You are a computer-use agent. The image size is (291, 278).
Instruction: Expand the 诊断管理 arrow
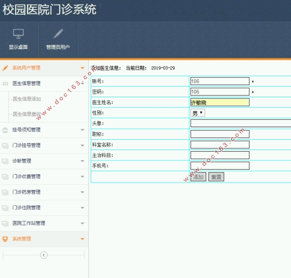click(x=82, y=161)
